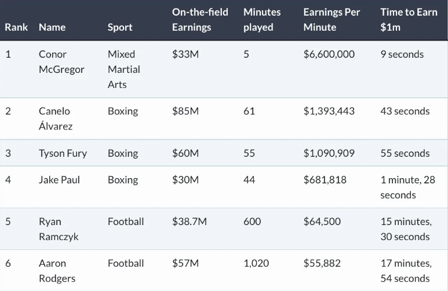This screenshot has width=448, height=291.
Task: Select the Aaron Rodgers name cell
Action: pos(58,271)
